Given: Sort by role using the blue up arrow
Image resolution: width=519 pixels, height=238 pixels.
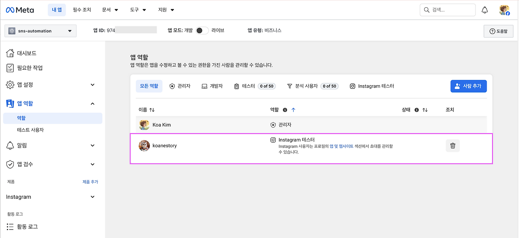Looking at the screenshot, I should coord(294,110).
